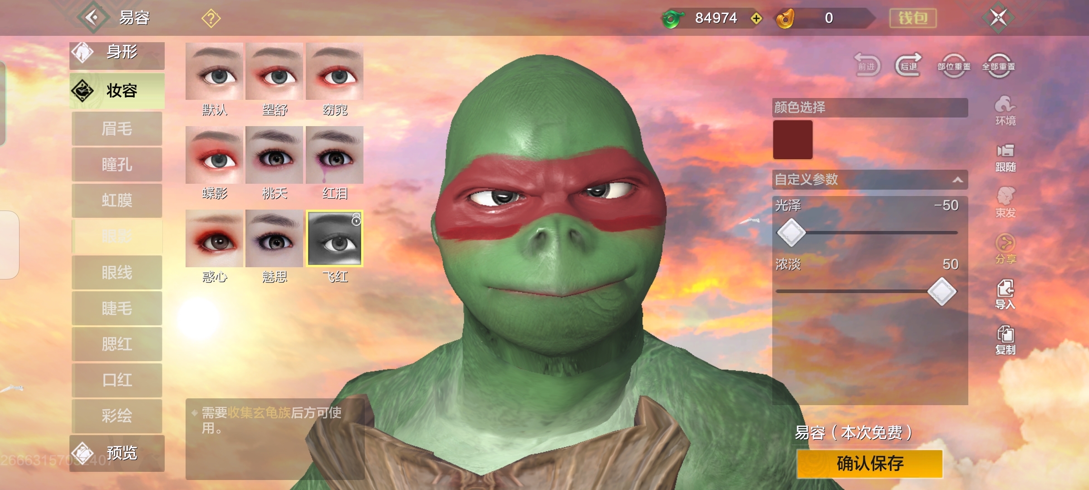Click the 前进 arrow icon
Image resolution: width=1089 pixels, height=490 pixels.
pyautogui.click(x=867, y=65)
